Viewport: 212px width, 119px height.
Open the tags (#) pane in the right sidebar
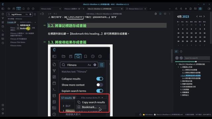(x=186, y=9)
